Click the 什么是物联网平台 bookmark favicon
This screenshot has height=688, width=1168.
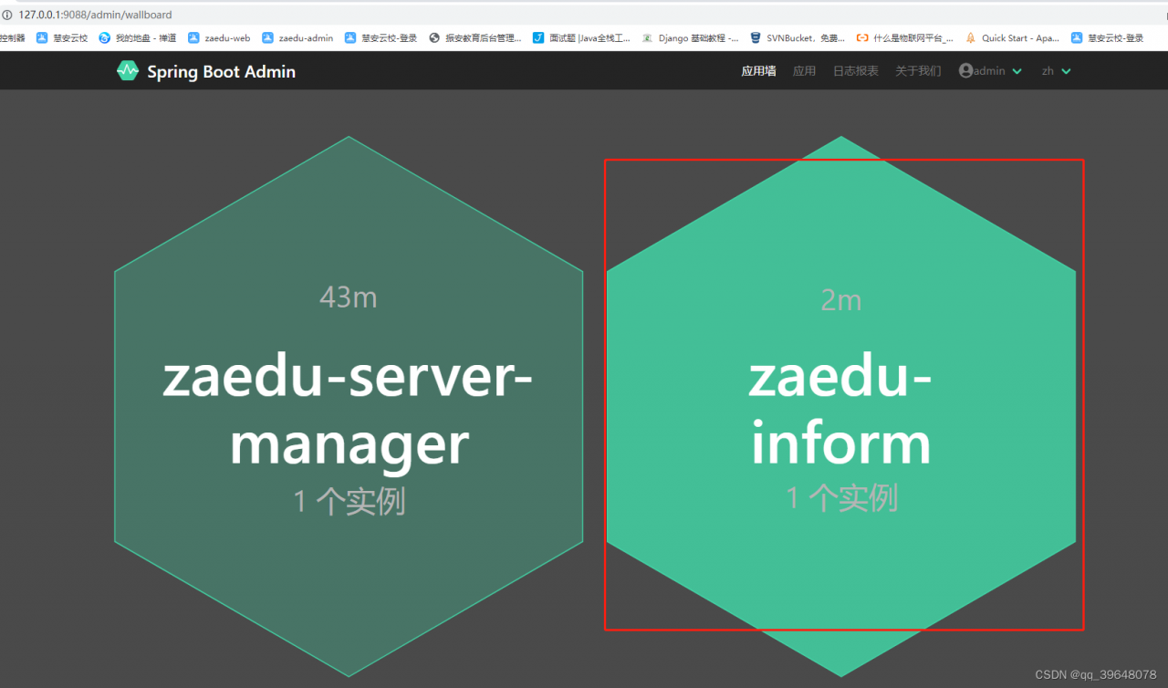coord(862,38)
